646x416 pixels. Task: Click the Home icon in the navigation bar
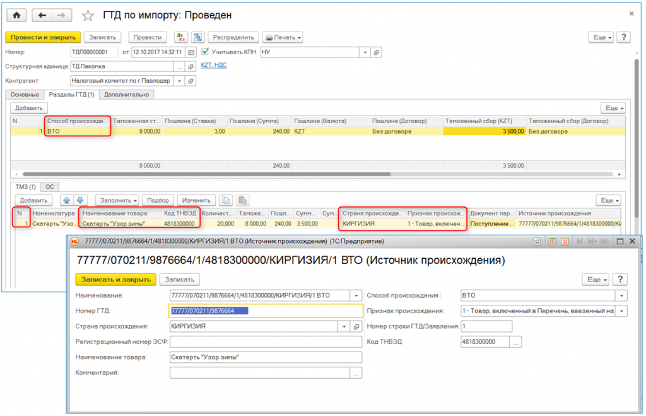pyautogui.click(x=16, y=15)
